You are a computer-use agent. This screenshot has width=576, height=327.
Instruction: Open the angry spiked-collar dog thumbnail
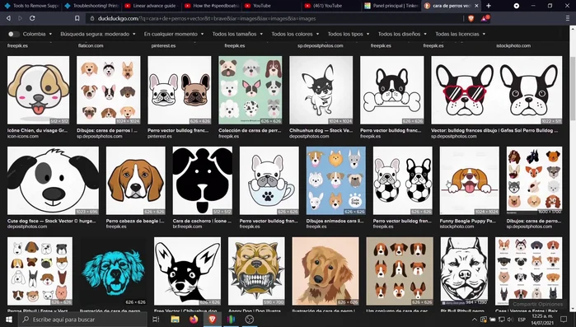click(x=256, y=271)
